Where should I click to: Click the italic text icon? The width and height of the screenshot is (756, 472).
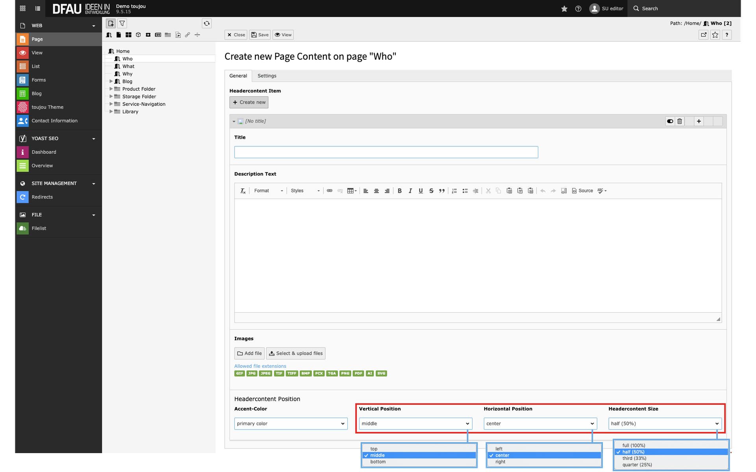[410, 191]
